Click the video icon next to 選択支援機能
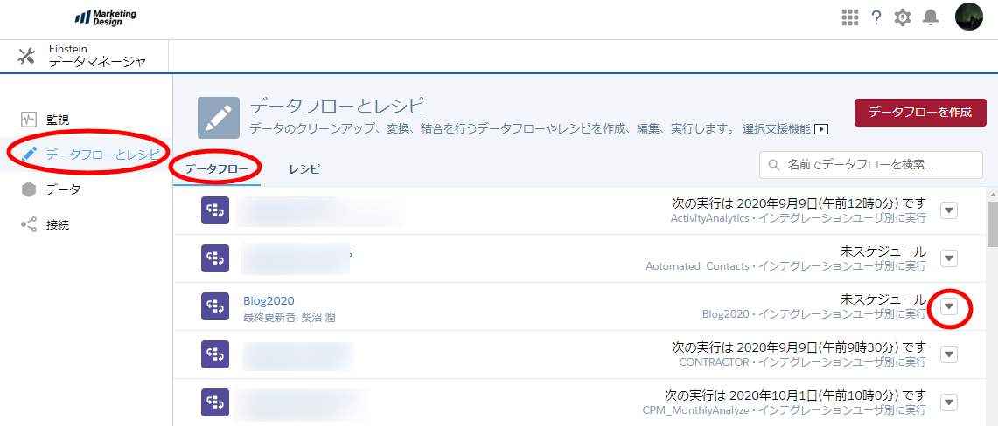 tap(821, 129)
